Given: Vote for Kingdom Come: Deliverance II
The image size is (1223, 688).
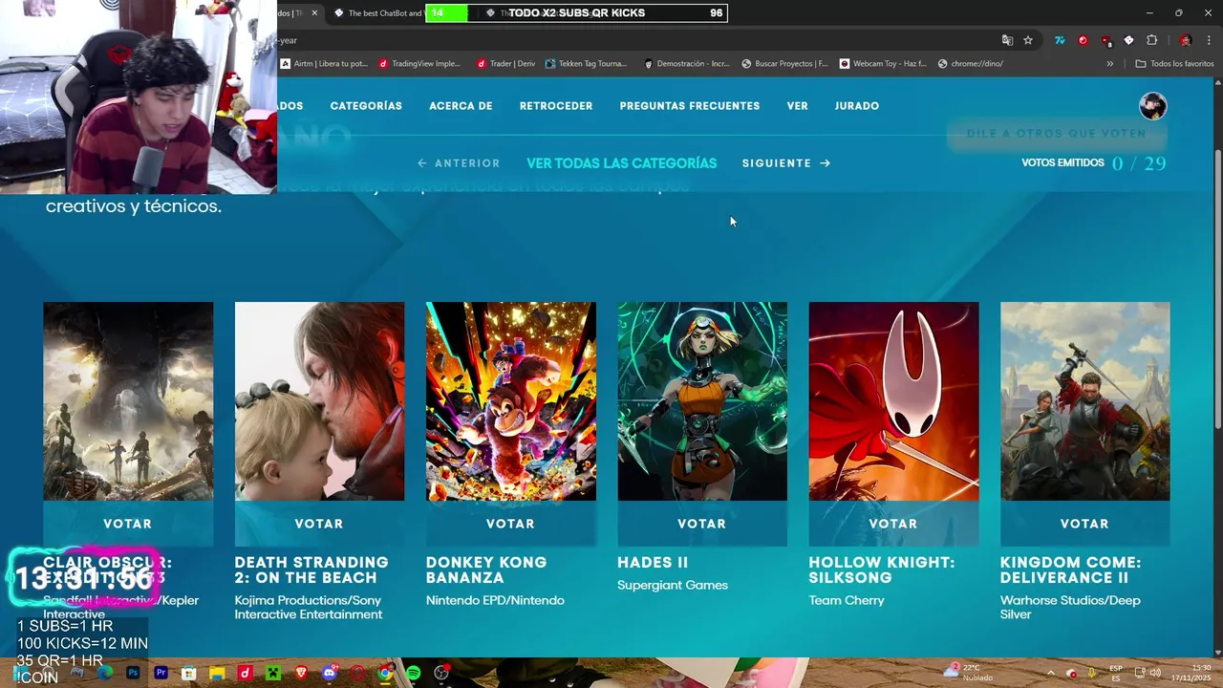Looking at the screenshot, I should pos(1084,524).
